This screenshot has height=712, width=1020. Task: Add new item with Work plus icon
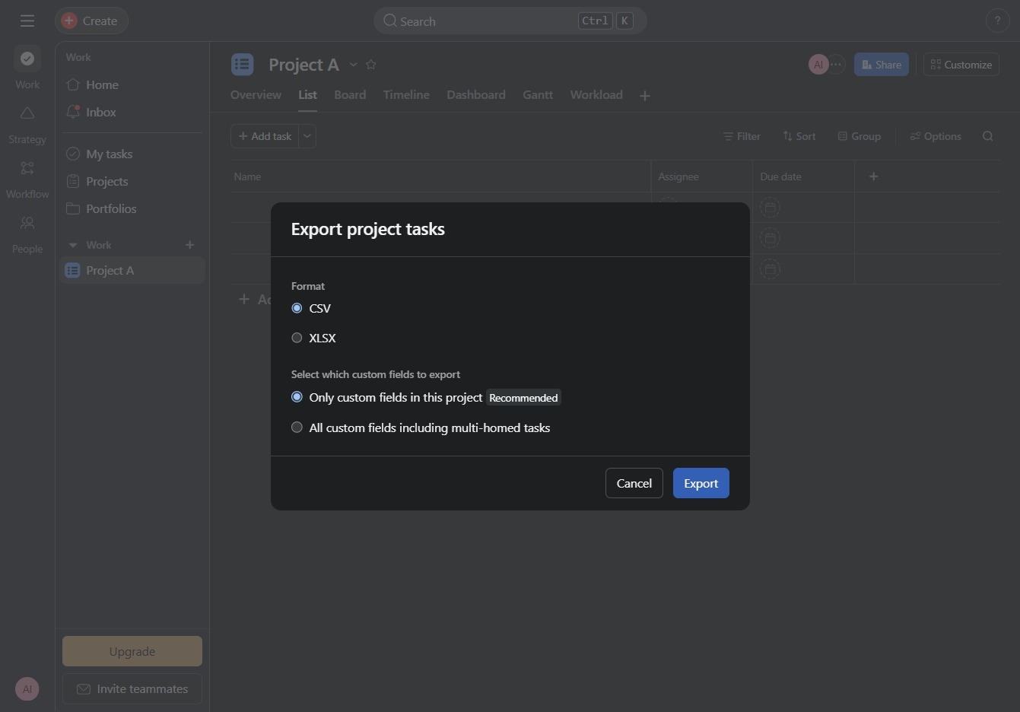[x=190, y=245]
